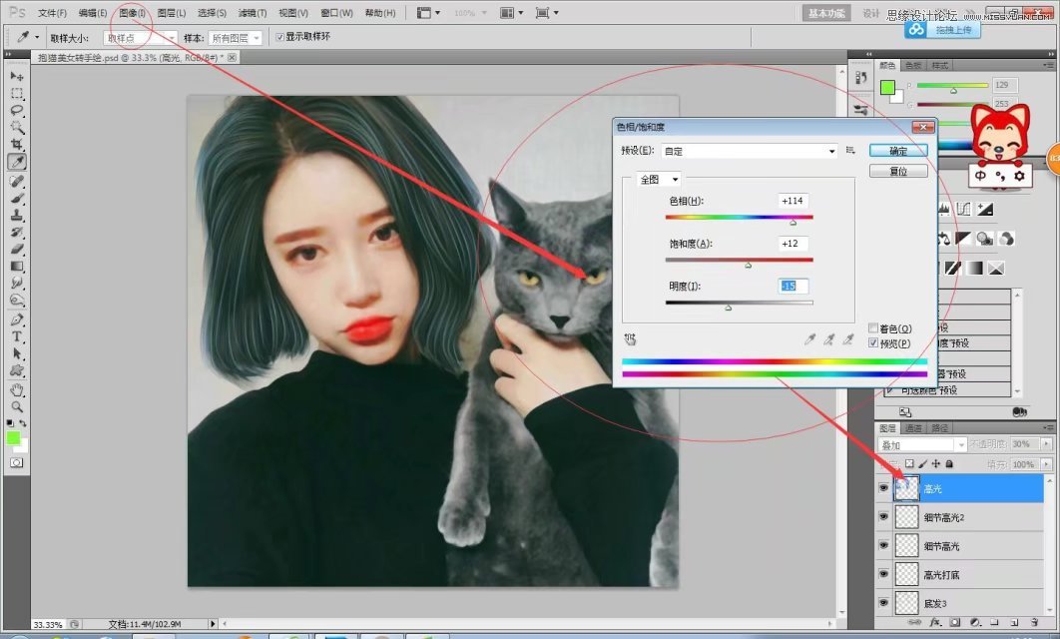
Task: Toggle Quick Mask mode
Action: click(x=17, y=462)
